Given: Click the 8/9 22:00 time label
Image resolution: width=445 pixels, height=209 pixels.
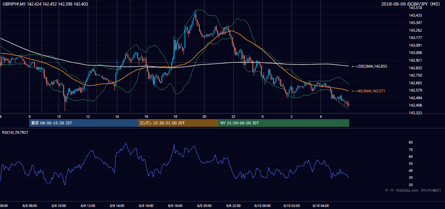Looking at the screenshot, I should click(x=234, y=206).
